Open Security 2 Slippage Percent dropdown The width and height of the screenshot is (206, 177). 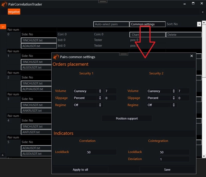[161, 98]
